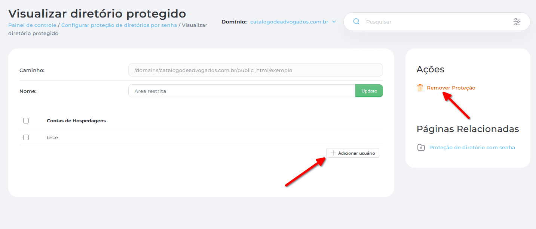This screenshot has width=536, height=229.
Task: Click Remover Proteção under Ações
Action: [451, 88]
